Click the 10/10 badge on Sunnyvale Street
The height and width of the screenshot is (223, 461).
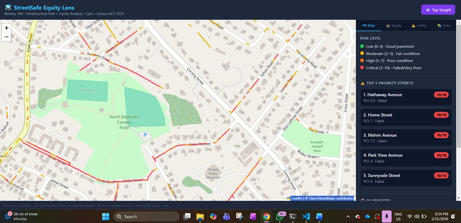coord(441,175)
